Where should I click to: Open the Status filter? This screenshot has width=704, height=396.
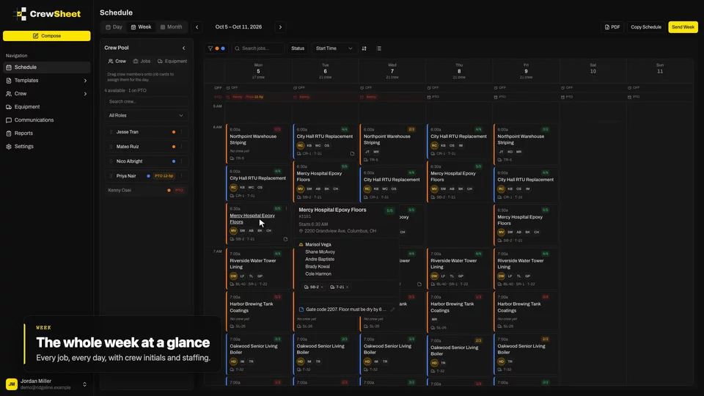coord(298,48)
